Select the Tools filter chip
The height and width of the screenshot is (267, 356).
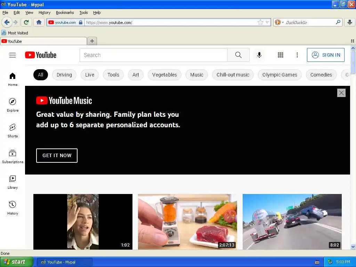point(113,75)
